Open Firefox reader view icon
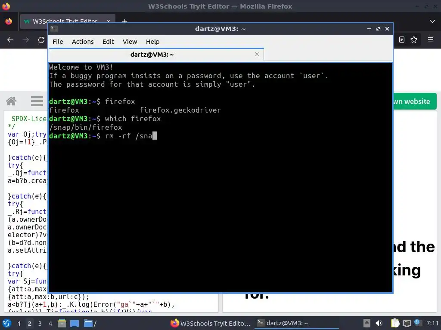Viewport: 441px width, 330px height. coord(402,40)
